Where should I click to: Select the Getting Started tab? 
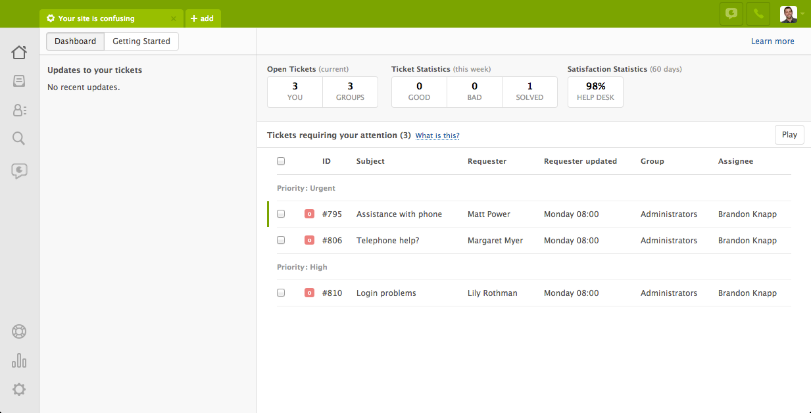coord(141,41)
